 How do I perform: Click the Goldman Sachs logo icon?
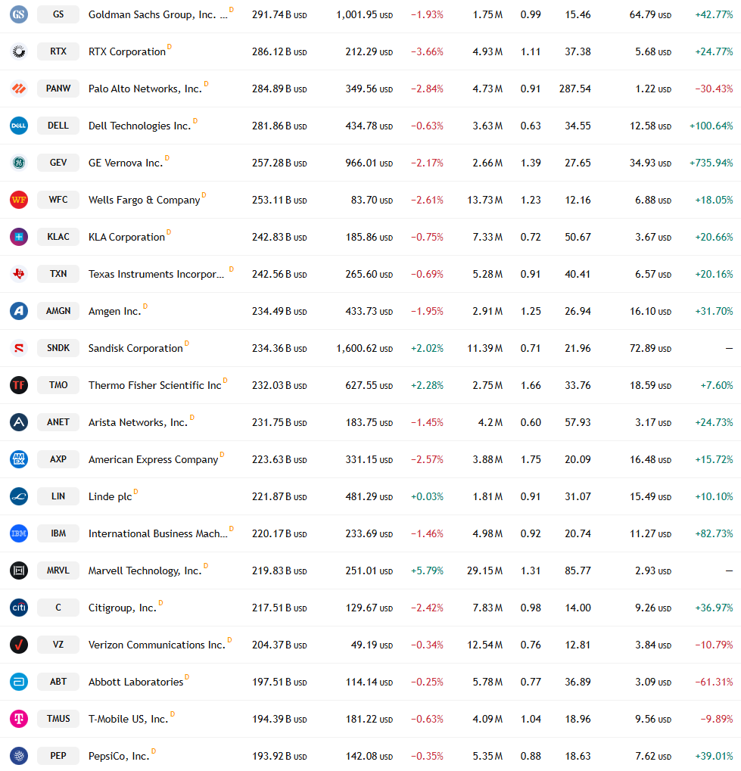[x=19, y=14]
